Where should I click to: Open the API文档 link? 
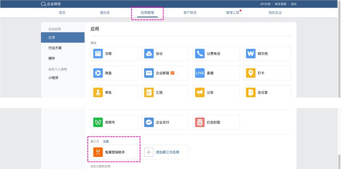(x=265, y=4)
